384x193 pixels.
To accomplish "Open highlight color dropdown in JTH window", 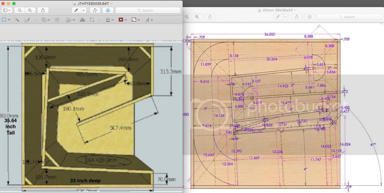I will coord(84,10).
